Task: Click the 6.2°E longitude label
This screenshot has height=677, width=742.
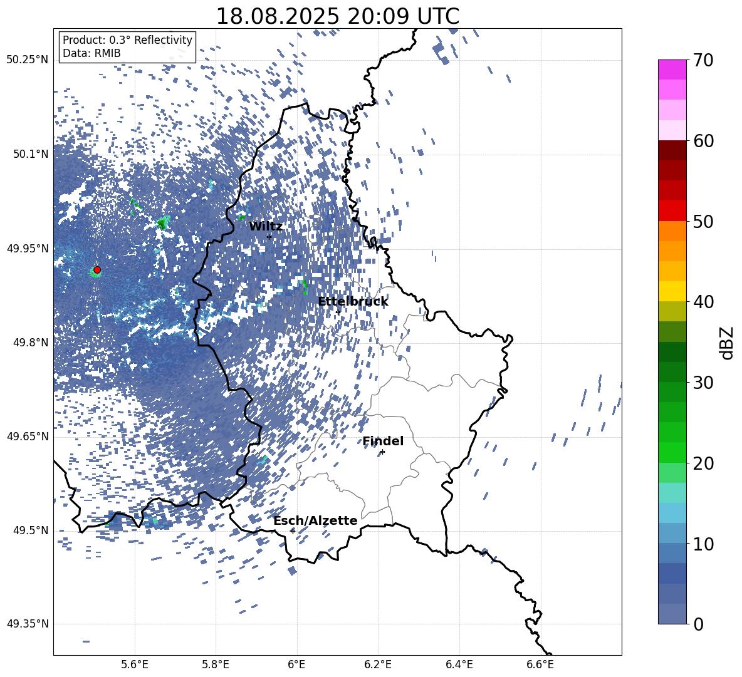Action: pos(378,664)
